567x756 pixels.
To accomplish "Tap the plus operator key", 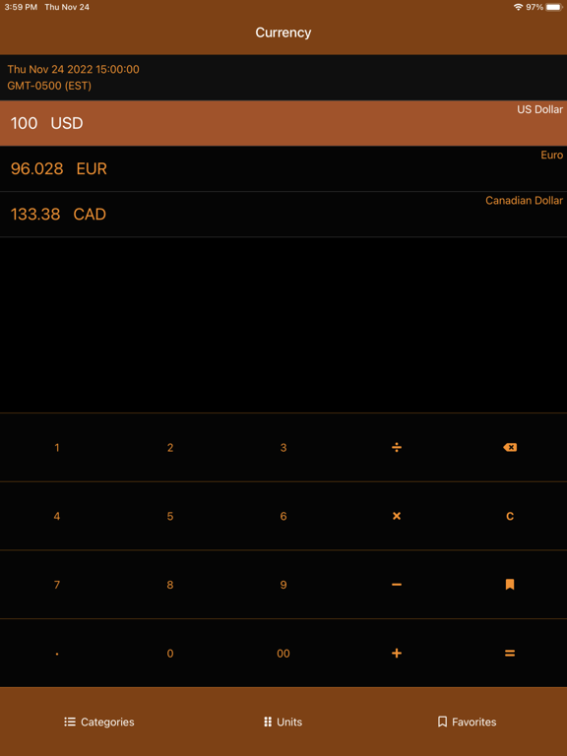I will coord(397,654).
